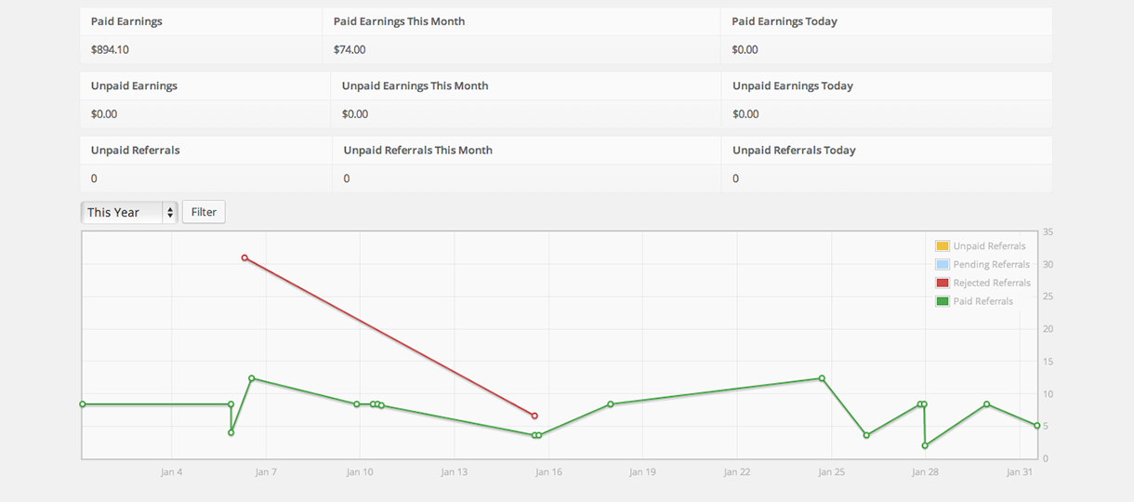Click the lowest green point at Jan 28
1134x502 pixels.
(925, 445)
